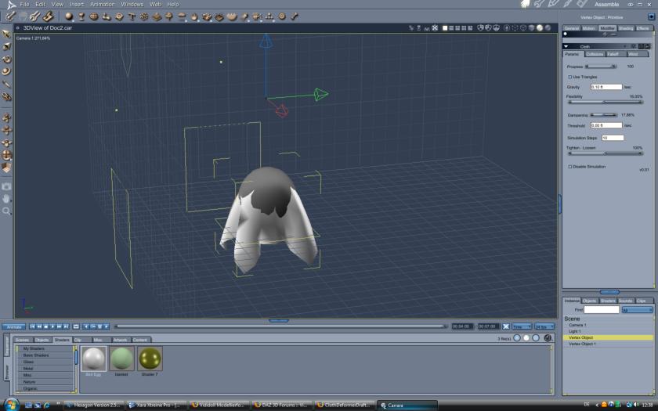Viewport: 658px width, 411px height.
Task: Click the stamp icon in top-left toolbar
Action: (x=49, y=16)
